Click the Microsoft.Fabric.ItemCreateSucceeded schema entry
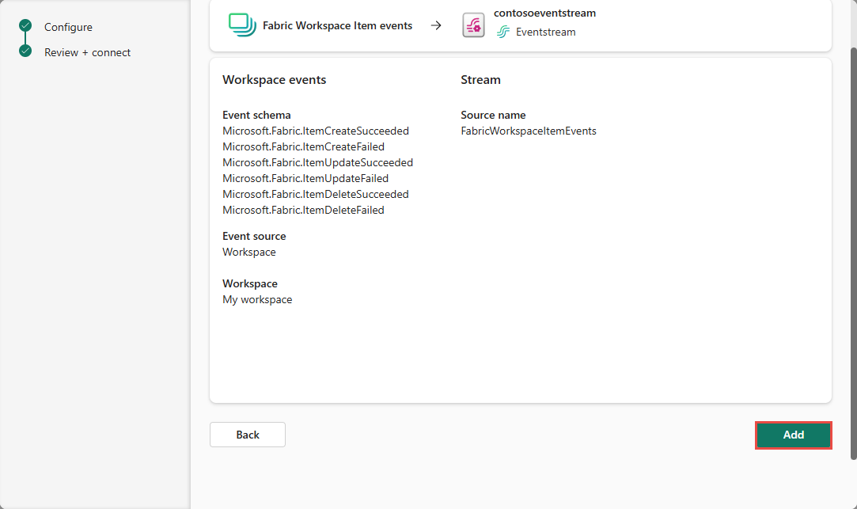 [x=316, y=131]
